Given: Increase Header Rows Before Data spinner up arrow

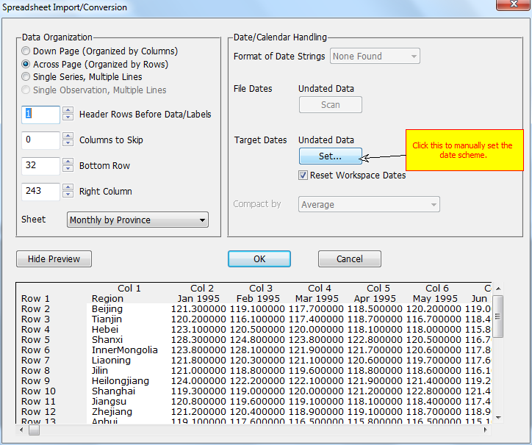Looking at the screenshot, I should coord(68,110).
